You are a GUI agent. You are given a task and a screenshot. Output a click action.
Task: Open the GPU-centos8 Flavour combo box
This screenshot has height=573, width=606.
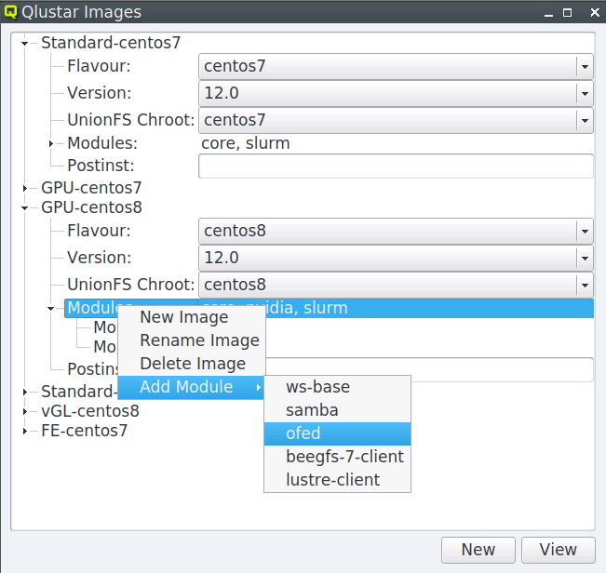coord(396,231)
